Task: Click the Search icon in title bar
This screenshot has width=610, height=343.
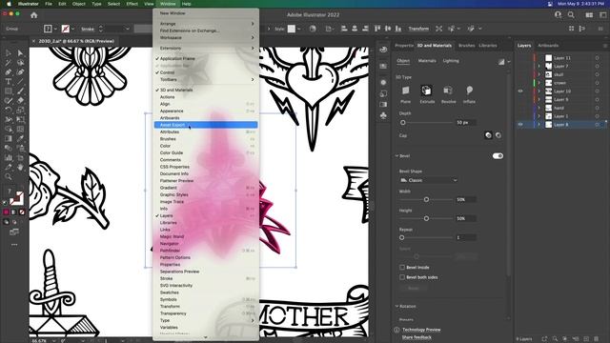Action: click(571, 15)
